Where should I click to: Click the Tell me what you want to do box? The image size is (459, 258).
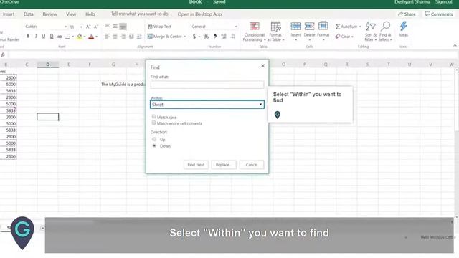[140, 14]
